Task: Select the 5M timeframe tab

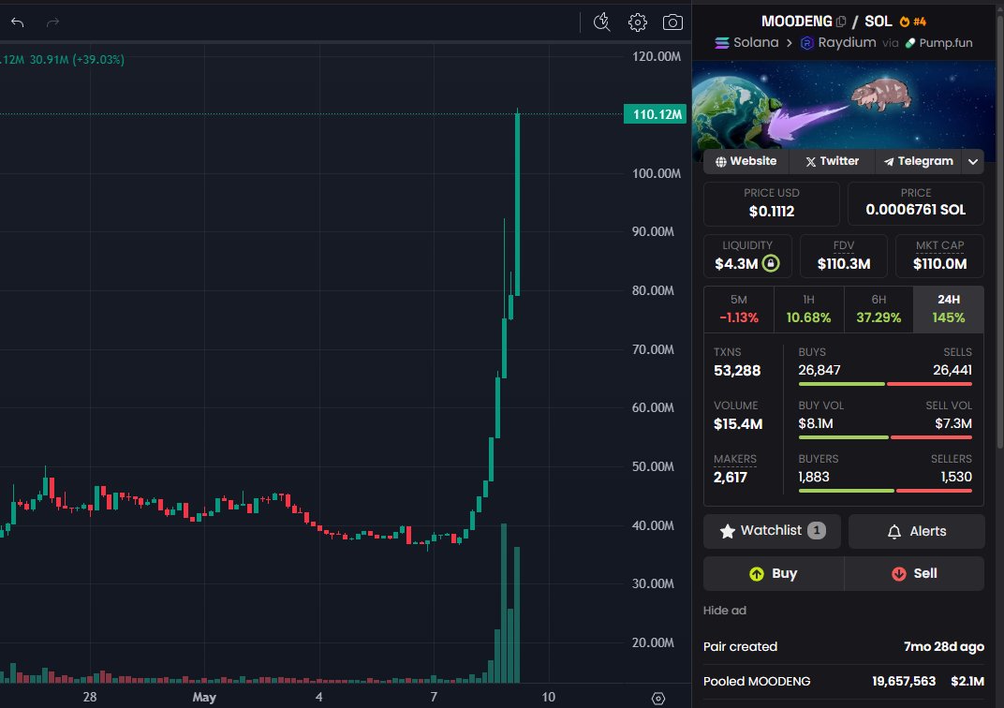Action: point(739,309)
